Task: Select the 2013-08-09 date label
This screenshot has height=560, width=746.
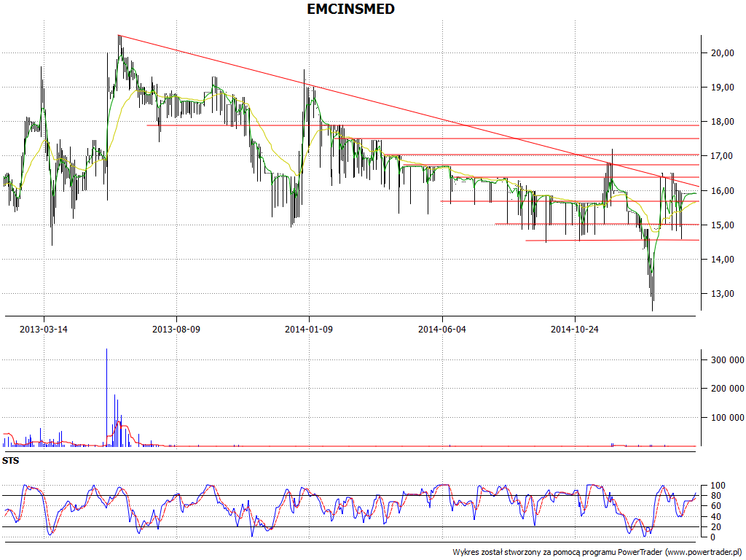Action: click(176, 329)
